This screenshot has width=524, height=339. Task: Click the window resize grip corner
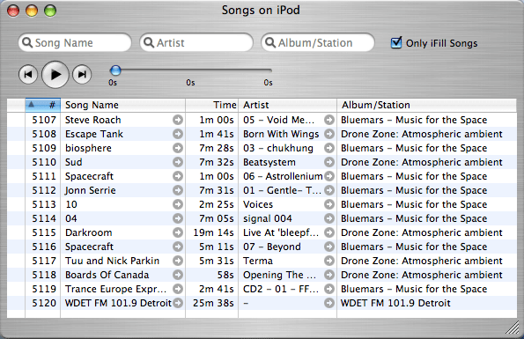point(513,328)
